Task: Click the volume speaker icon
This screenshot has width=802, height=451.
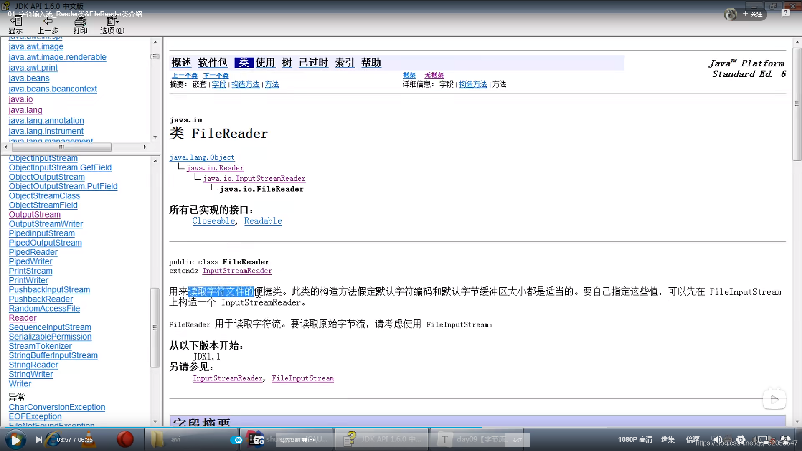Action: coord(717,439)
